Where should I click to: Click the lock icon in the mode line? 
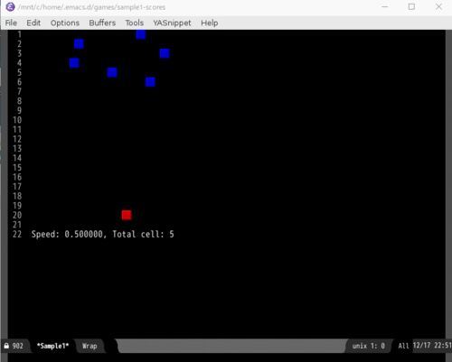[6, 346]
